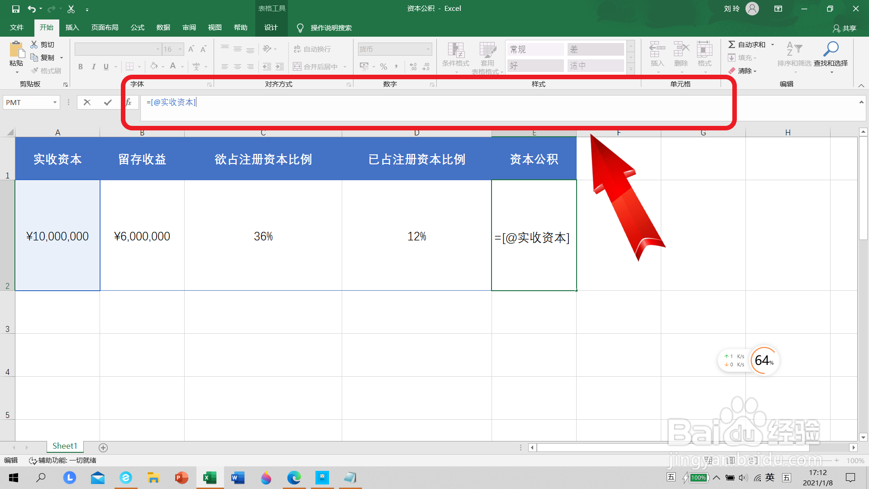Click the increase indent icon
The width and height of the screenshot is (869, 489).
280,67
